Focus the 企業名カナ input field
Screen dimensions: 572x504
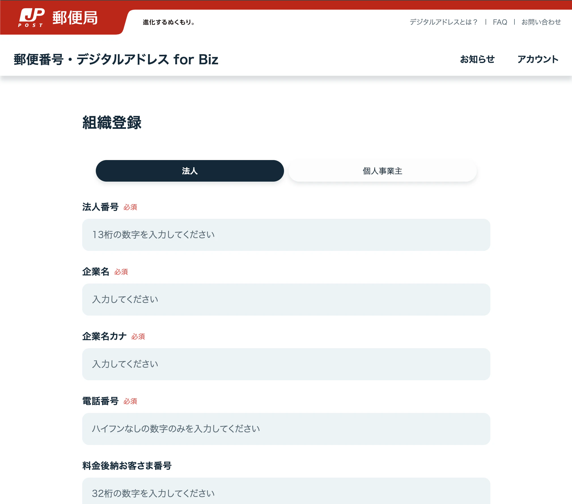point(286,364)
